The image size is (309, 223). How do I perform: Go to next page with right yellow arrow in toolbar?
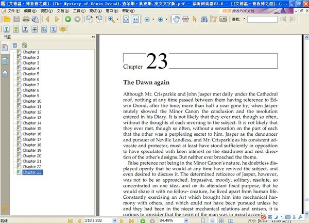(57, 19)
